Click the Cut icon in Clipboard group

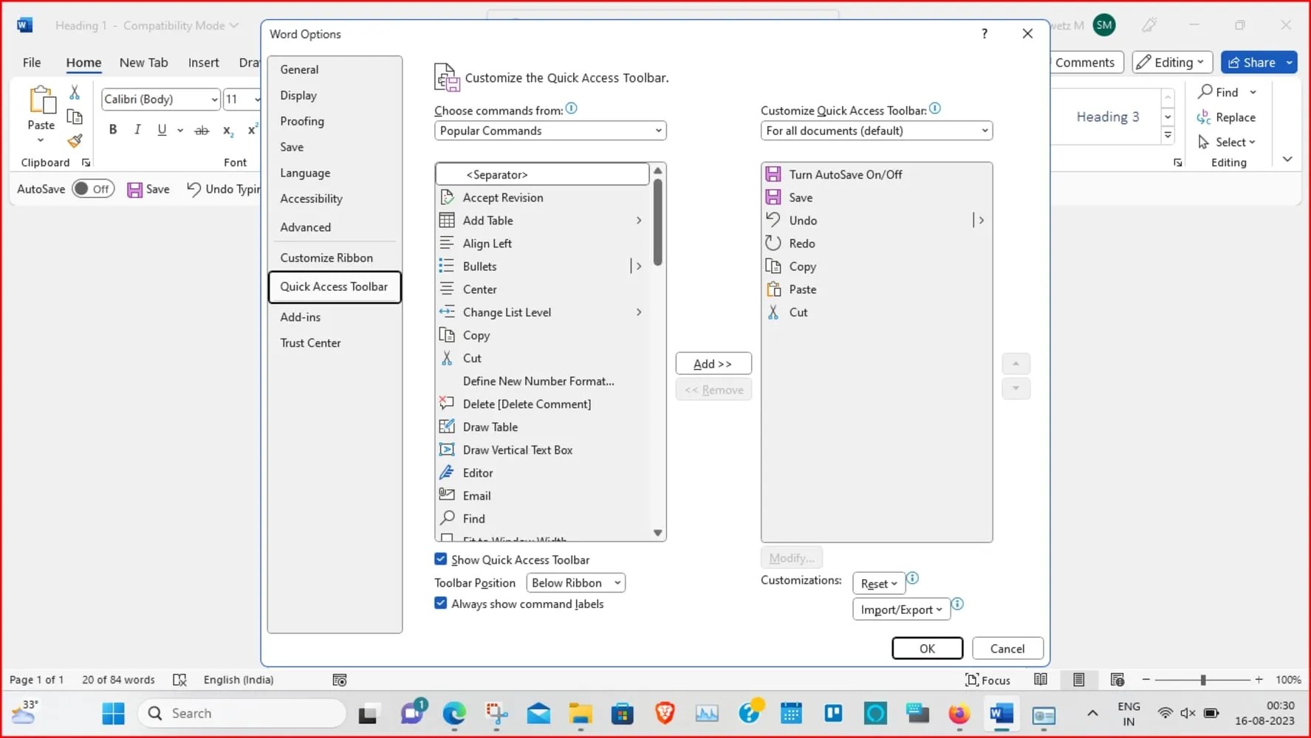tap(74, 92)
